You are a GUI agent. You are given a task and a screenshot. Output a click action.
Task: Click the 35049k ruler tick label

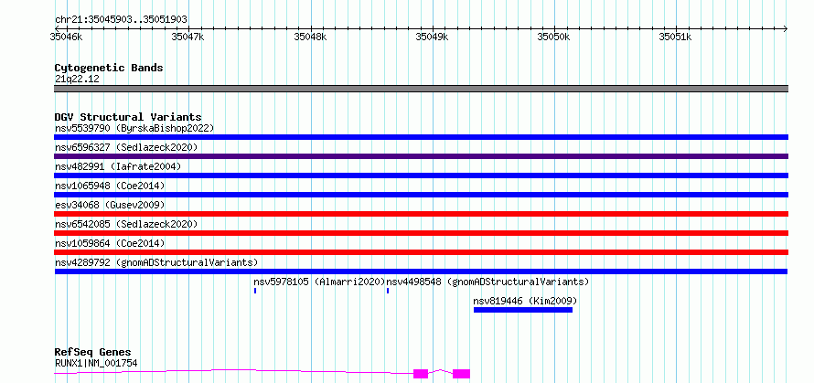(433, 37)
